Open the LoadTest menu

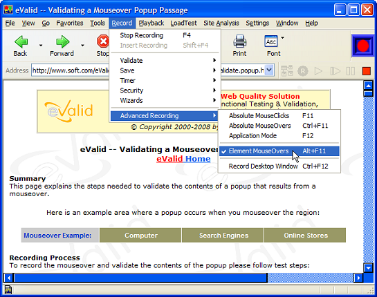pos(183,23)
